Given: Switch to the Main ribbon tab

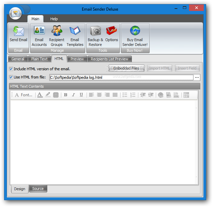Looking at the screenshot, I should [35, 19].
